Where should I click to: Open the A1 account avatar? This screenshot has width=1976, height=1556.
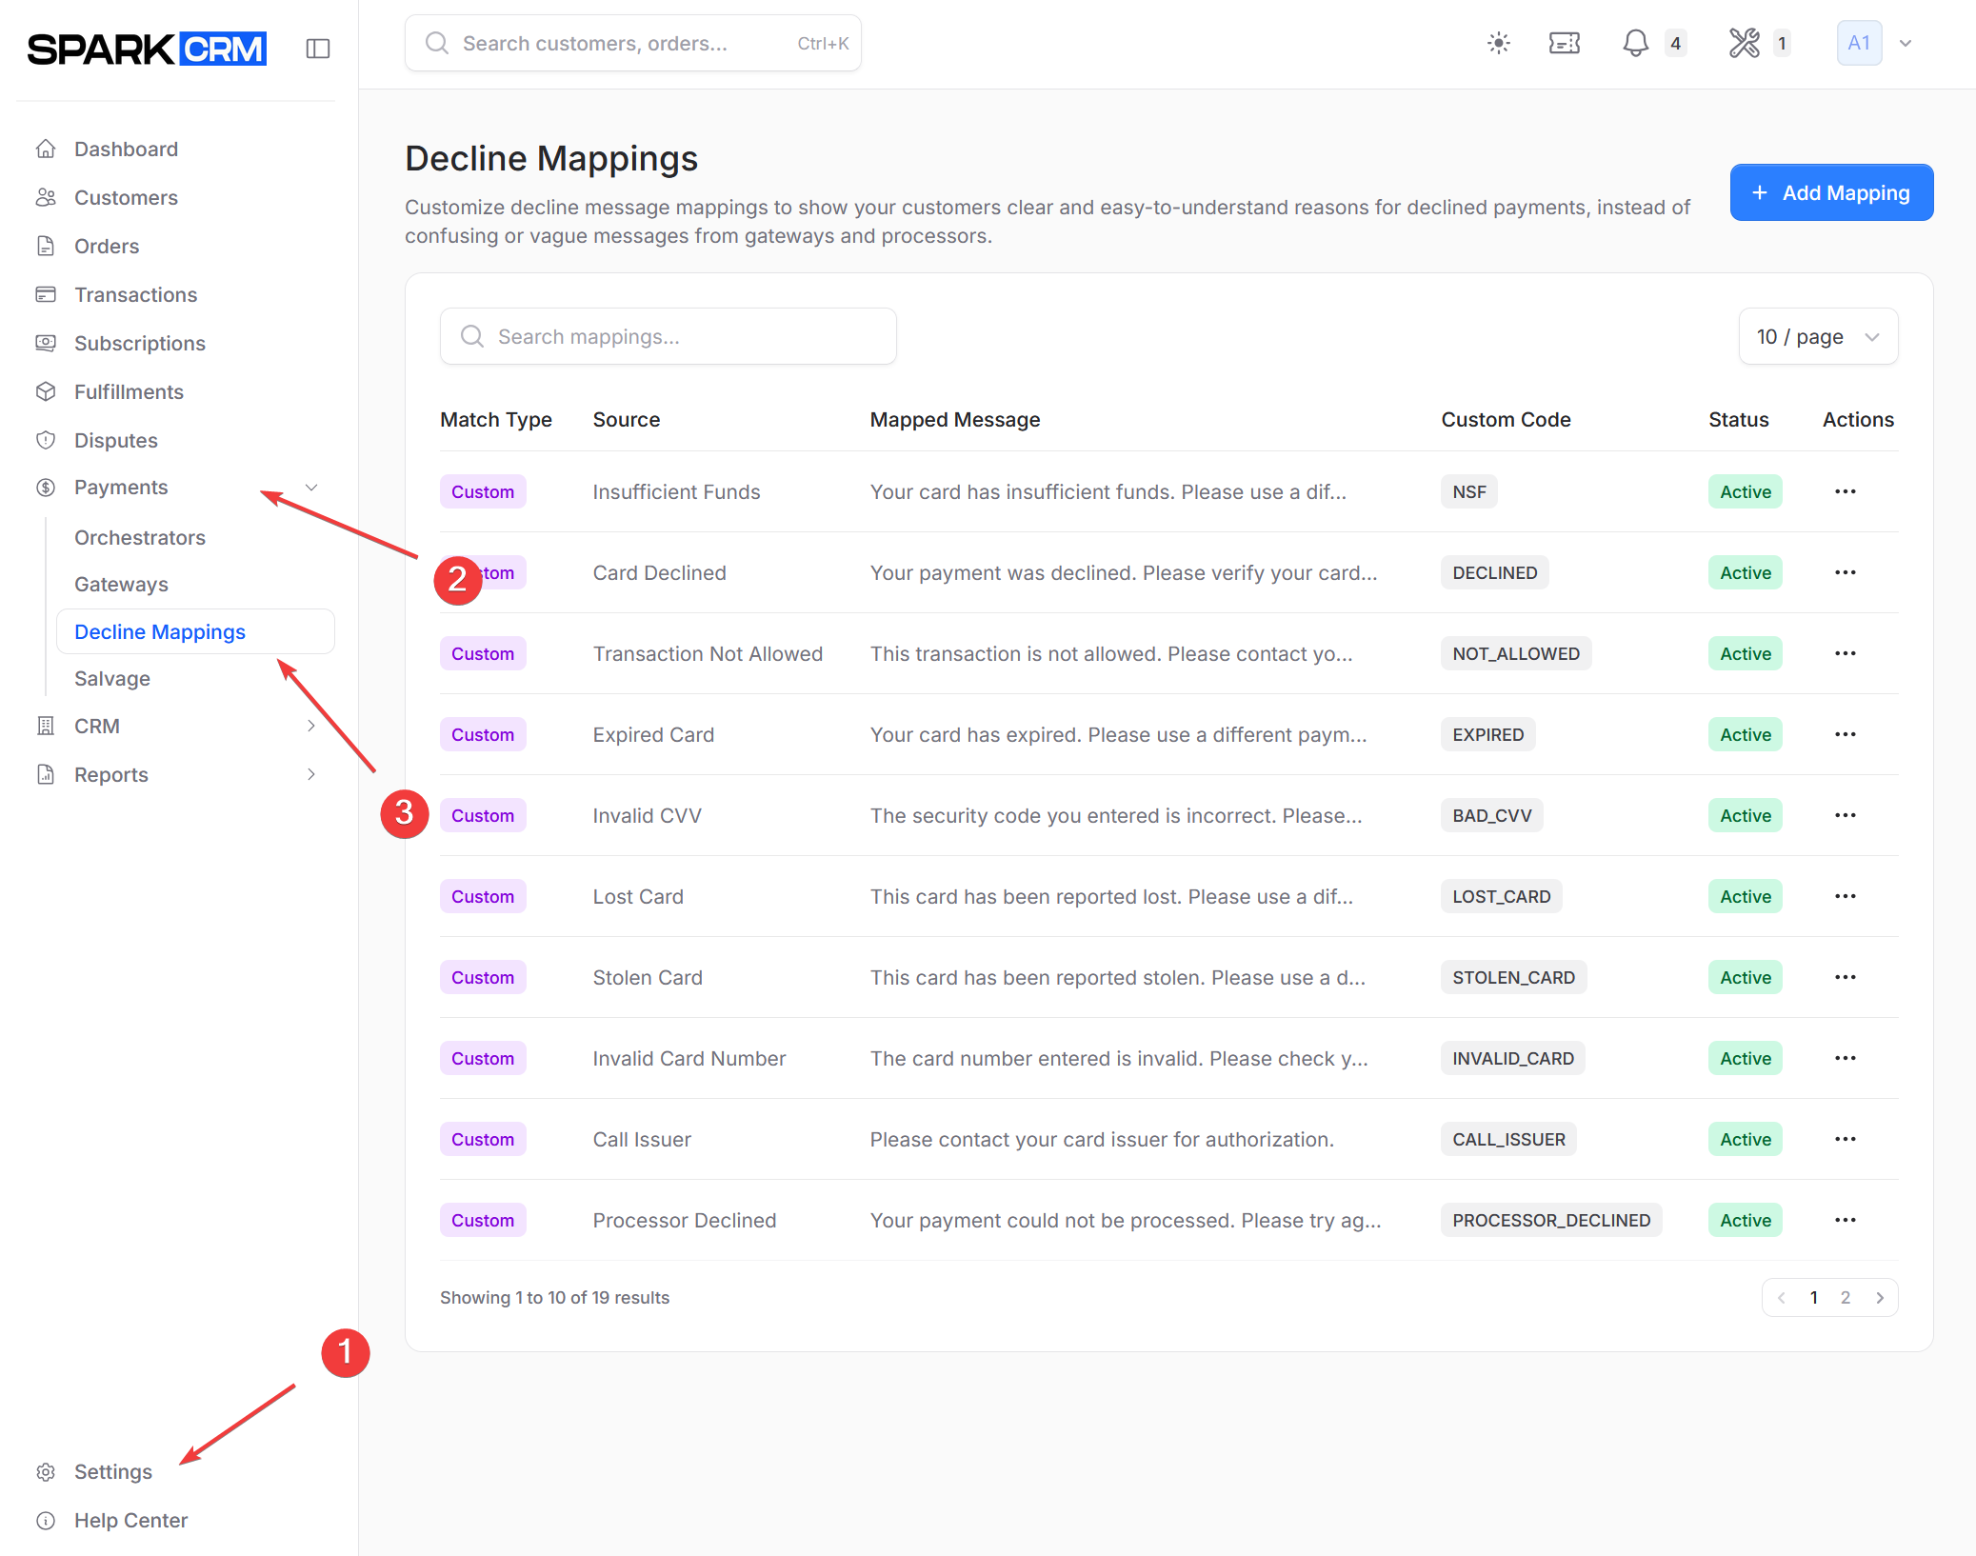(x=1859, y=43)
